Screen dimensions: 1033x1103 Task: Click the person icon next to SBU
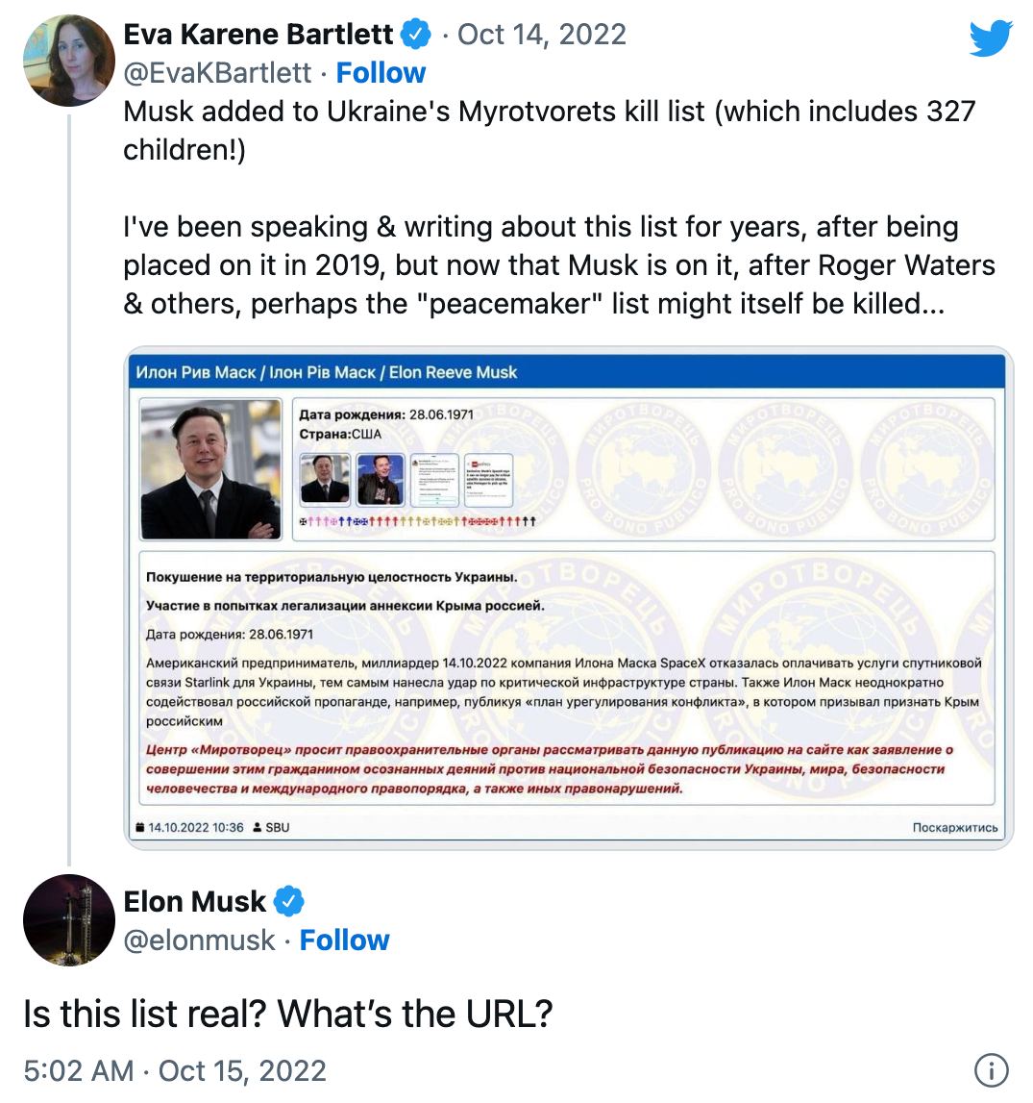[x=257, y=827]
